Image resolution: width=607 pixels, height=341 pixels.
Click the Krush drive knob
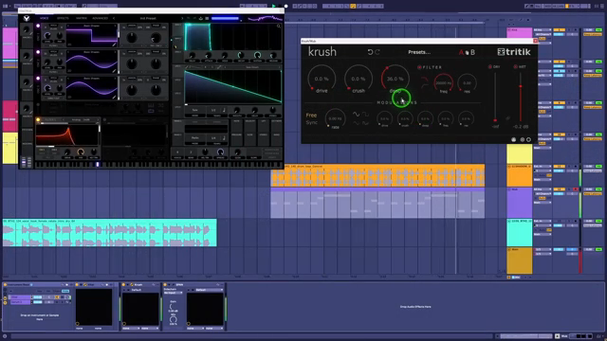tap(322, 79)
